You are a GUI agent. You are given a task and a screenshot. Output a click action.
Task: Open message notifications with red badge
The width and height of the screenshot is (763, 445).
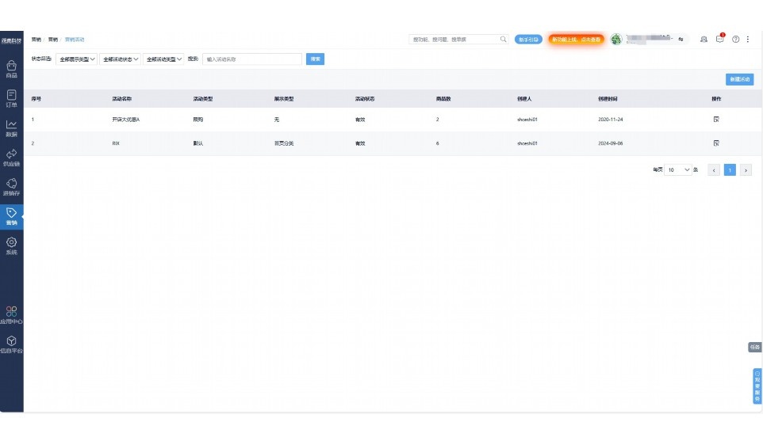720,39
